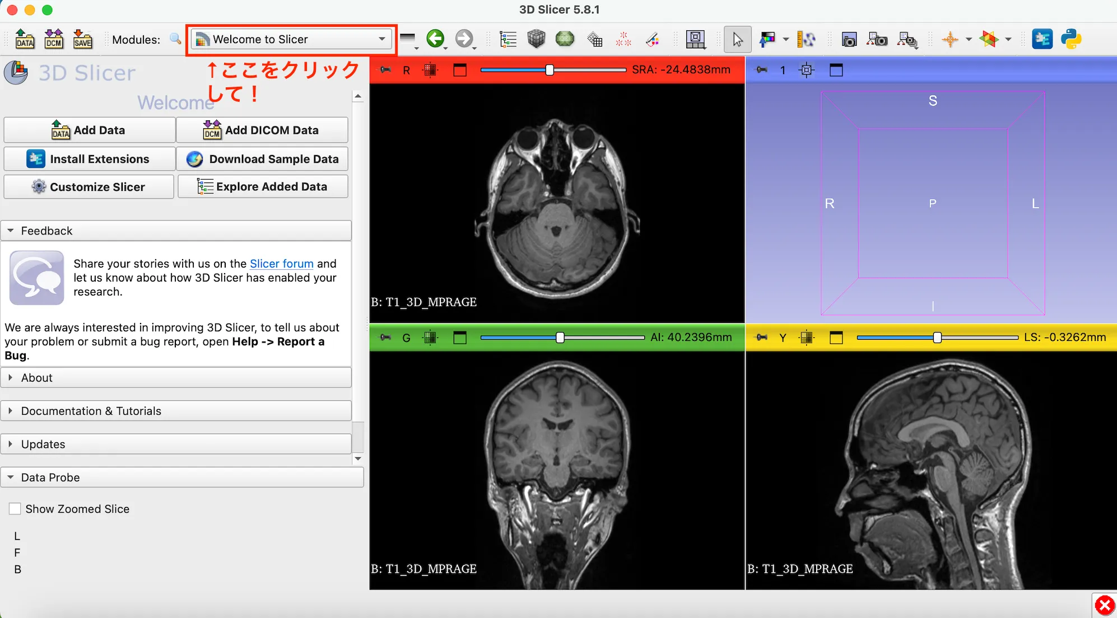The height and width of the screenshot is (618, 1117).
Task: Open the Updates section
Action: pyautogui.click(x=42, y=444)
